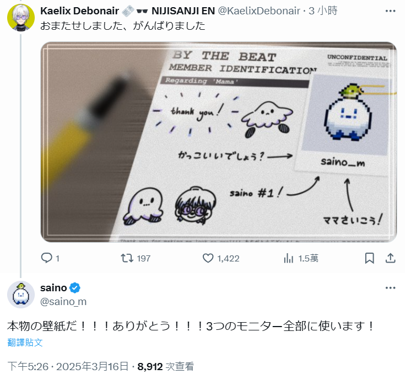Open saino's round profile avatar
The height and width of the screenshot is (374, 405).
(x=21, y=295)
